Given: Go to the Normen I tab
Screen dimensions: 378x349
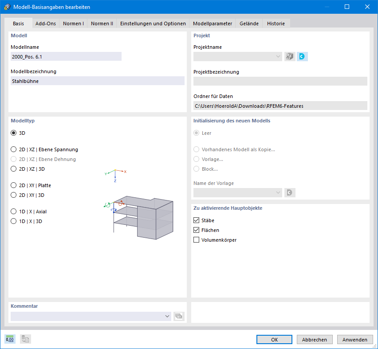Looking at the screenshot, I should [x=73, y=24].
